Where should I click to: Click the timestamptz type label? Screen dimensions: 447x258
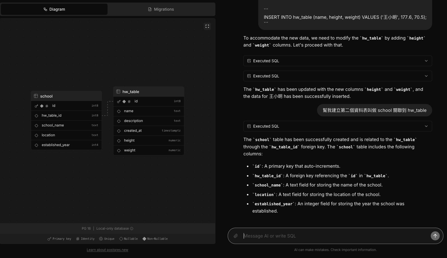coord(171,131)
